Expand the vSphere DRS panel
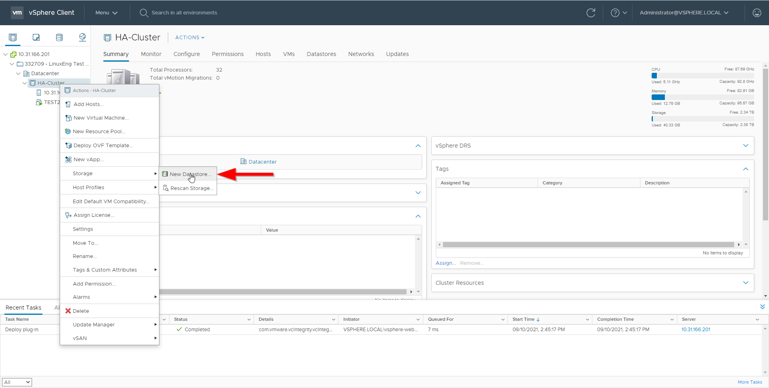Viewport: 769px width, 388px height. point(745,146)
